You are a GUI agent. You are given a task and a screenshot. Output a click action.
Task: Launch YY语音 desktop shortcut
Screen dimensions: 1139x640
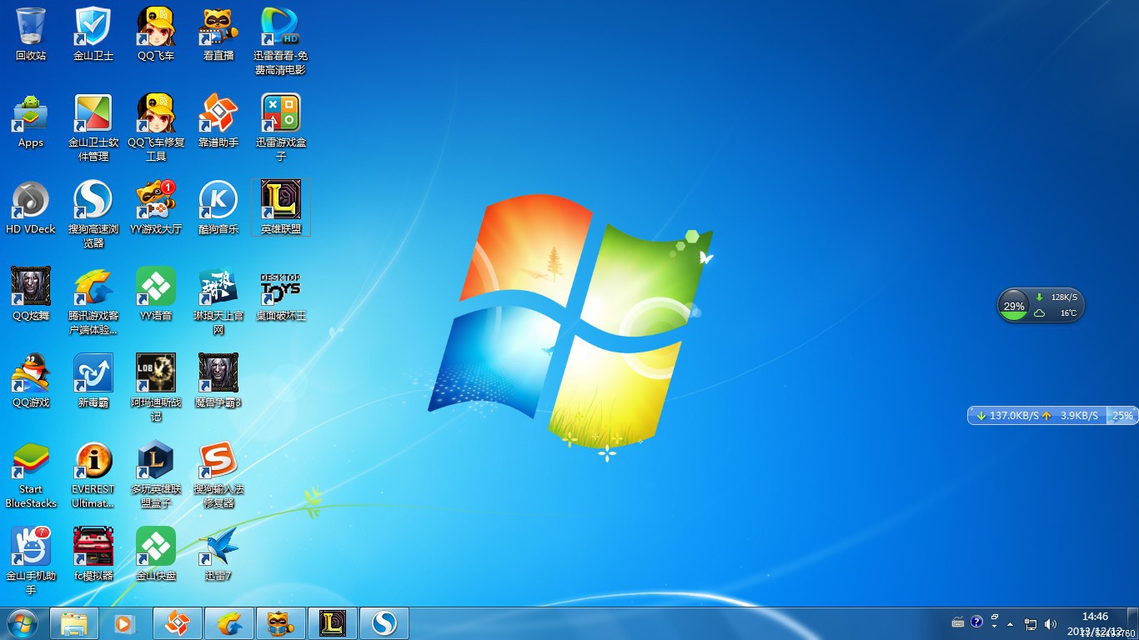point(156,294)
